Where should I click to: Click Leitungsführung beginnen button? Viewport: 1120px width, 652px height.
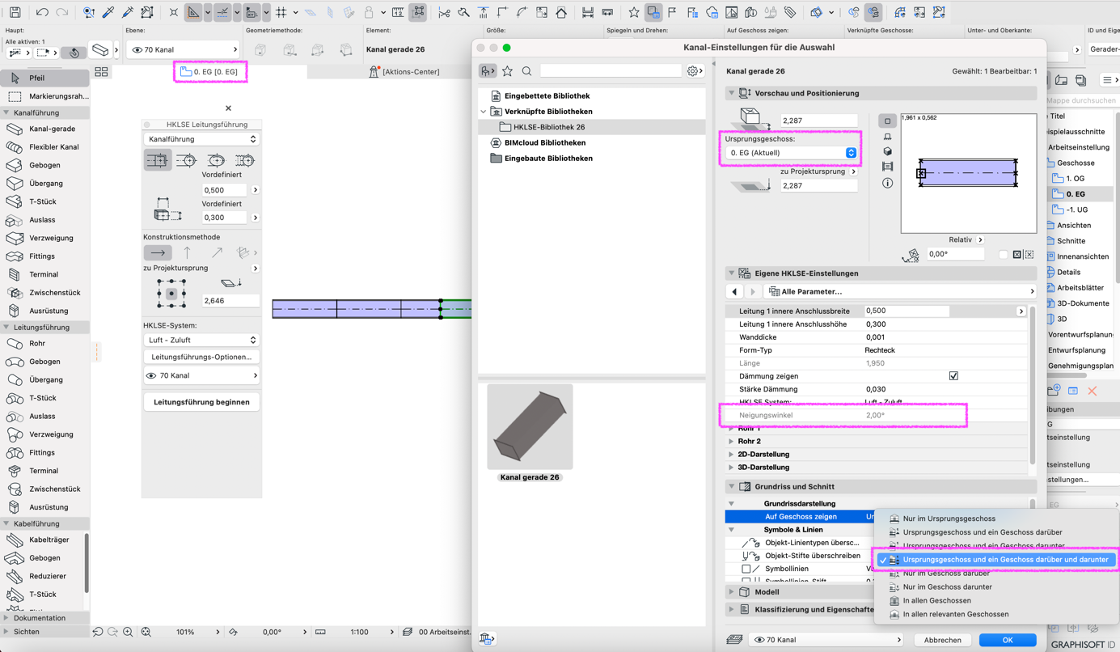(x=201, y=402)
